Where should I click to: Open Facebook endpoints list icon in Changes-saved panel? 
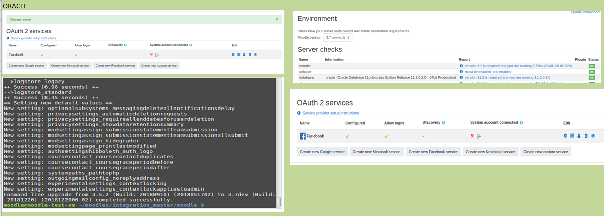pos(238,55)
